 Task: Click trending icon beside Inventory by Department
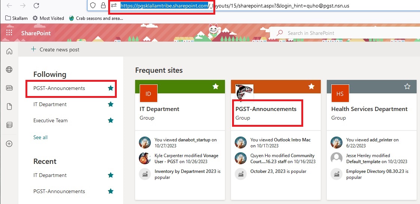point(145,174)
